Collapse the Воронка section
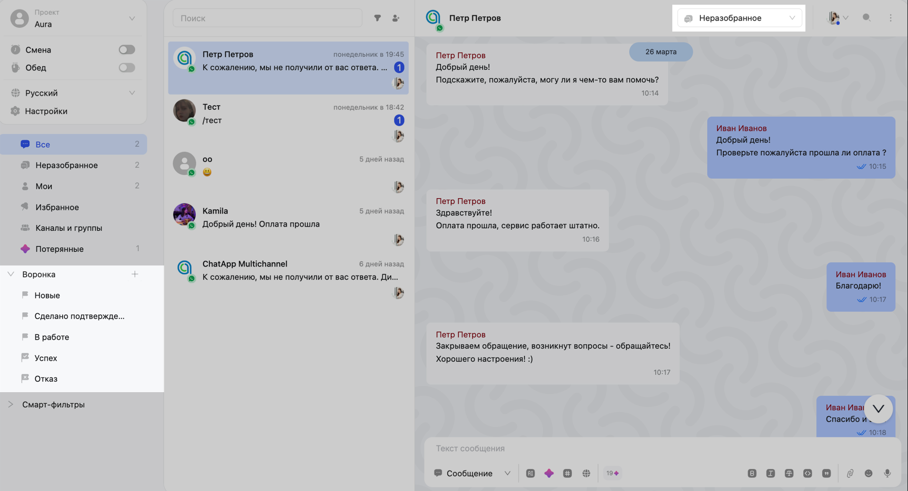This screenshot has height=491, width=908. [11, 274]
